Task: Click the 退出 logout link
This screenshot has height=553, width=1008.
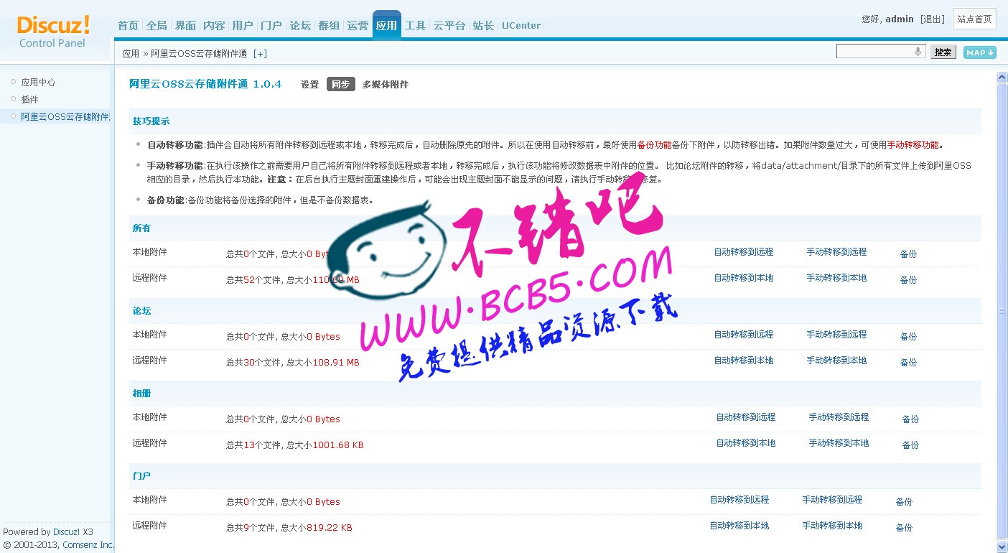Action: (933, 19)
